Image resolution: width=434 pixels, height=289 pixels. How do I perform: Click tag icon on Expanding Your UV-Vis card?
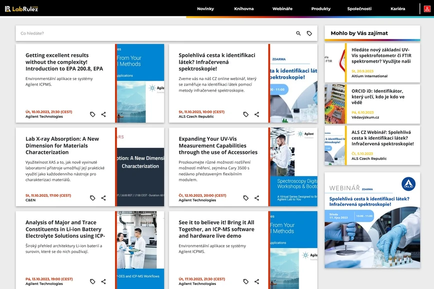[246, 198]
